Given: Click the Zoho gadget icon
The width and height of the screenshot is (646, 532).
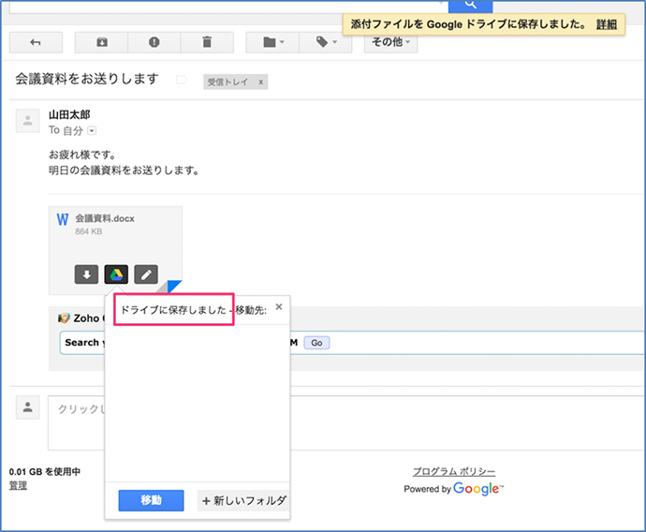Looking at the screenshot, I should [64, 318].
